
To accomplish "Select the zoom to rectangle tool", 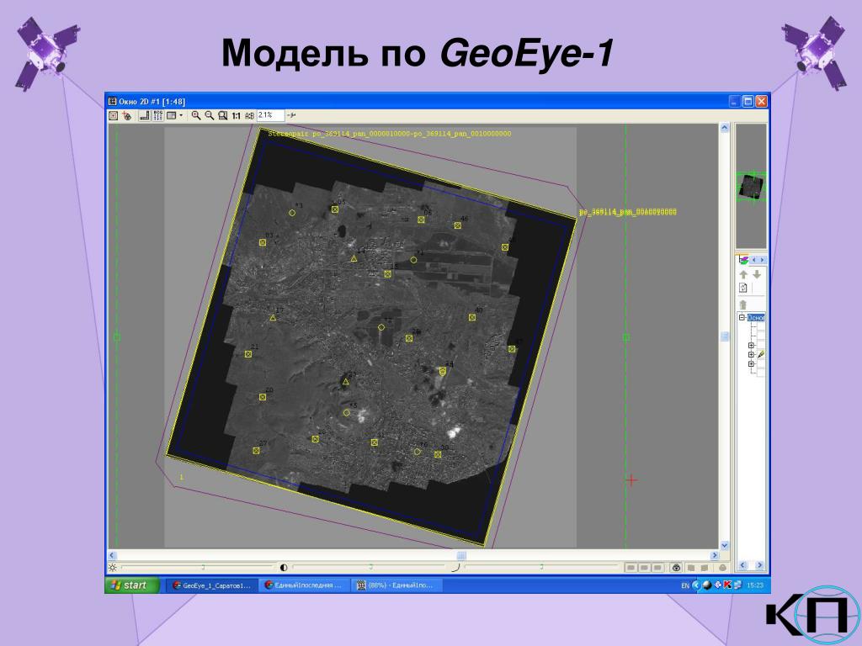I will [222, 115].
